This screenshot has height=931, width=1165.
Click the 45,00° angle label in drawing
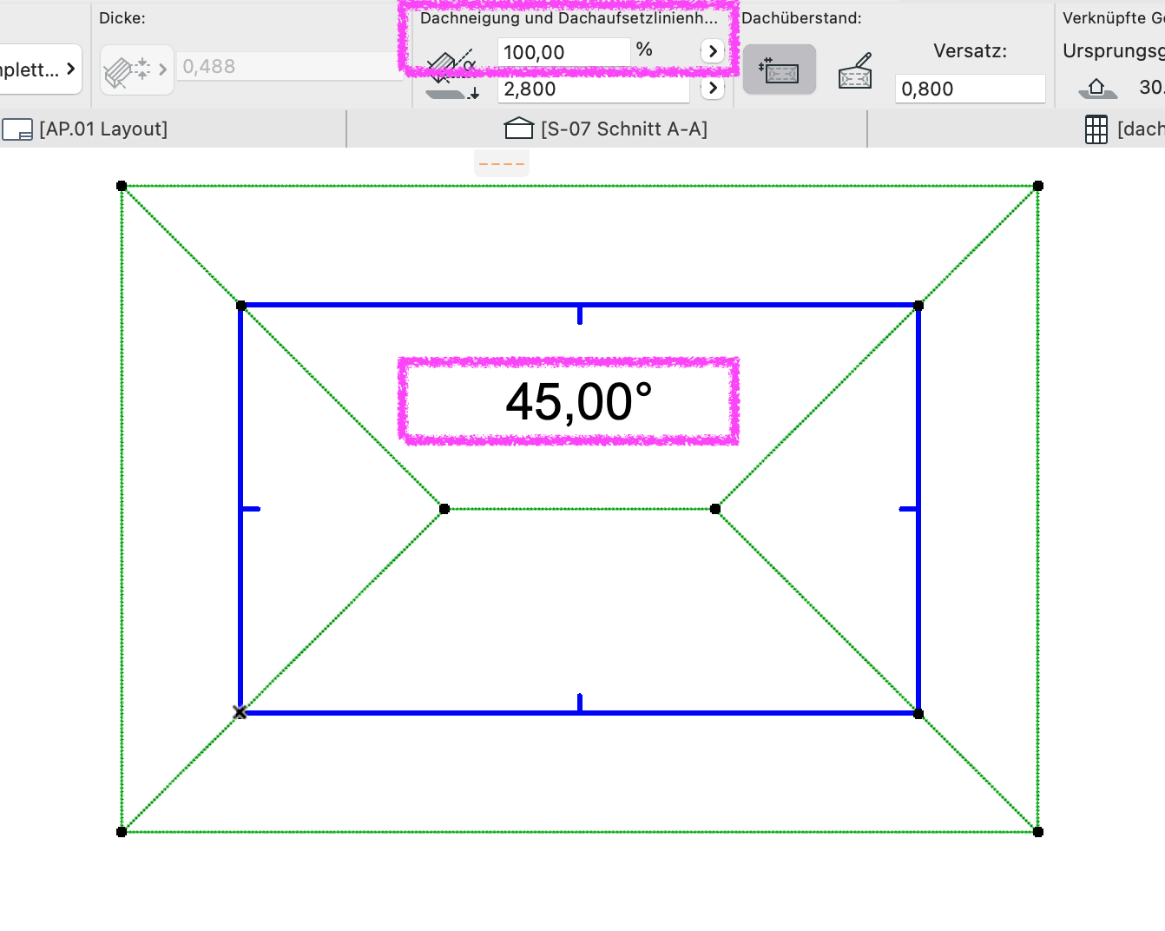[x=579, y=402]
